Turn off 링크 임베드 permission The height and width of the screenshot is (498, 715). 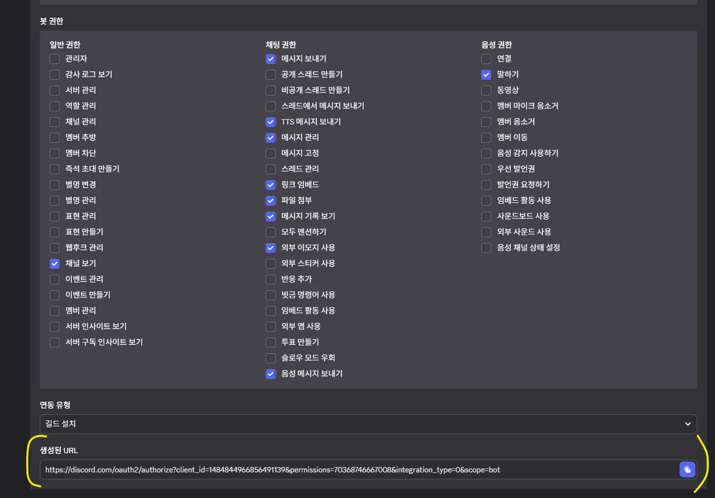pyautogui.click(x=271, y=185)
